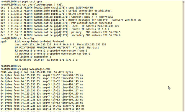Click the remote IP address 10.0.0.1 line
This screenshot has height=112, width=185.
(55, 29)
